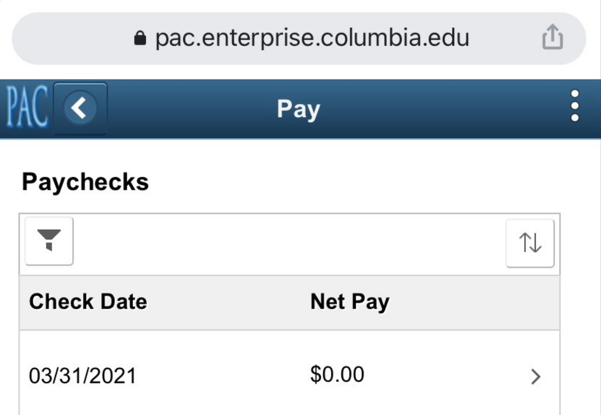Click the PAC logo
This screenshot has height=415, width=601.
[x=27, y=108]
